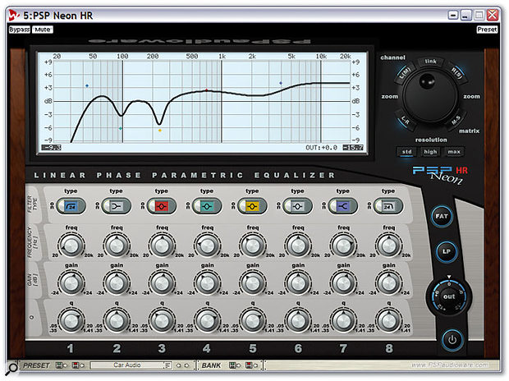Click the green load bank disk icon
The height and width of the screenshot is (381, 509).
pyautogui.click(x=232, y=365)
